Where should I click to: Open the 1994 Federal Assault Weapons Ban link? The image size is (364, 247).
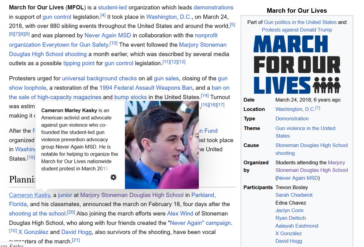point(146,88)
